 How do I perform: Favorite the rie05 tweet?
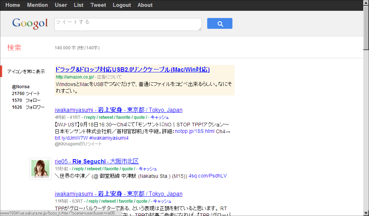(112, 168)
